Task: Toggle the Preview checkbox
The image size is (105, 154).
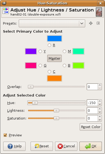Action: pyautogui.click(x=5, y=135)
